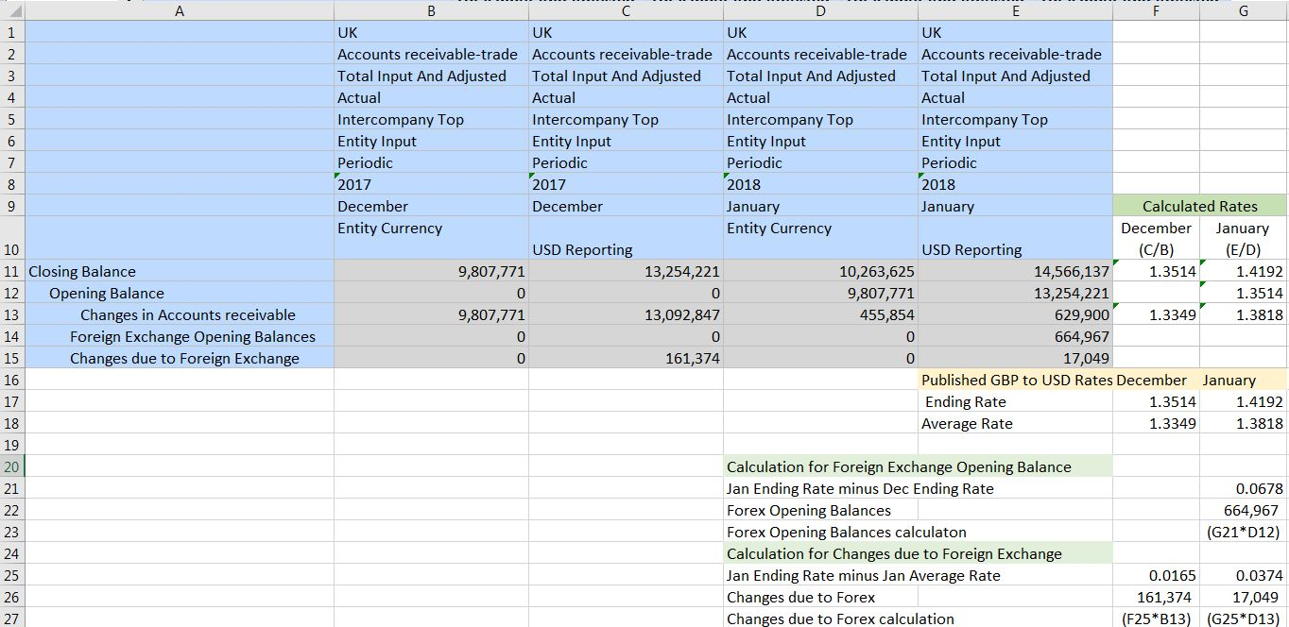
Task: Click December Ending Rate 1.3514 in row 17
Action: click(1156, 401)
